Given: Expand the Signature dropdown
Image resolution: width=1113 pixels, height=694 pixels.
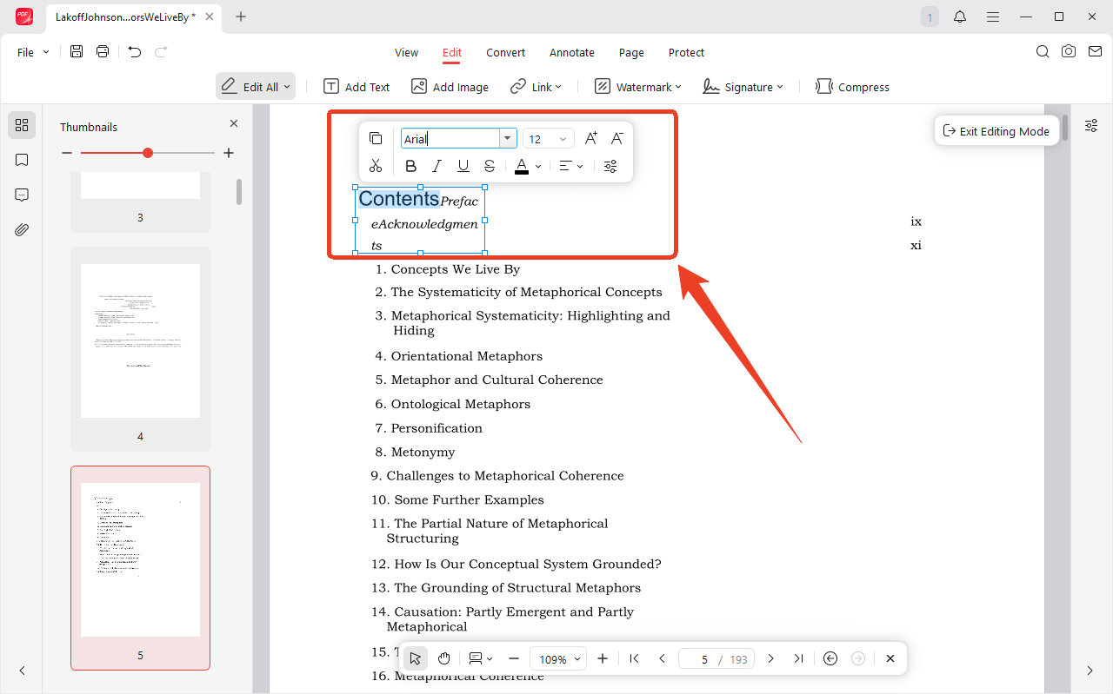Looking at the screenshot, I should pos(780,87).
